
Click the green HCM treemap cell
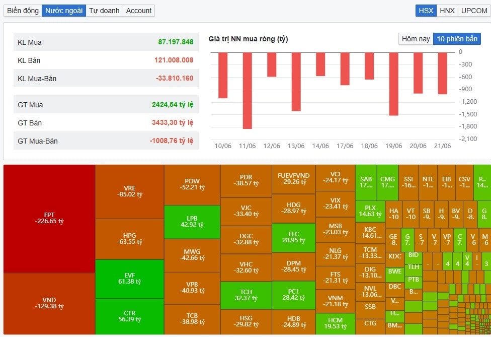coord(336,323)
